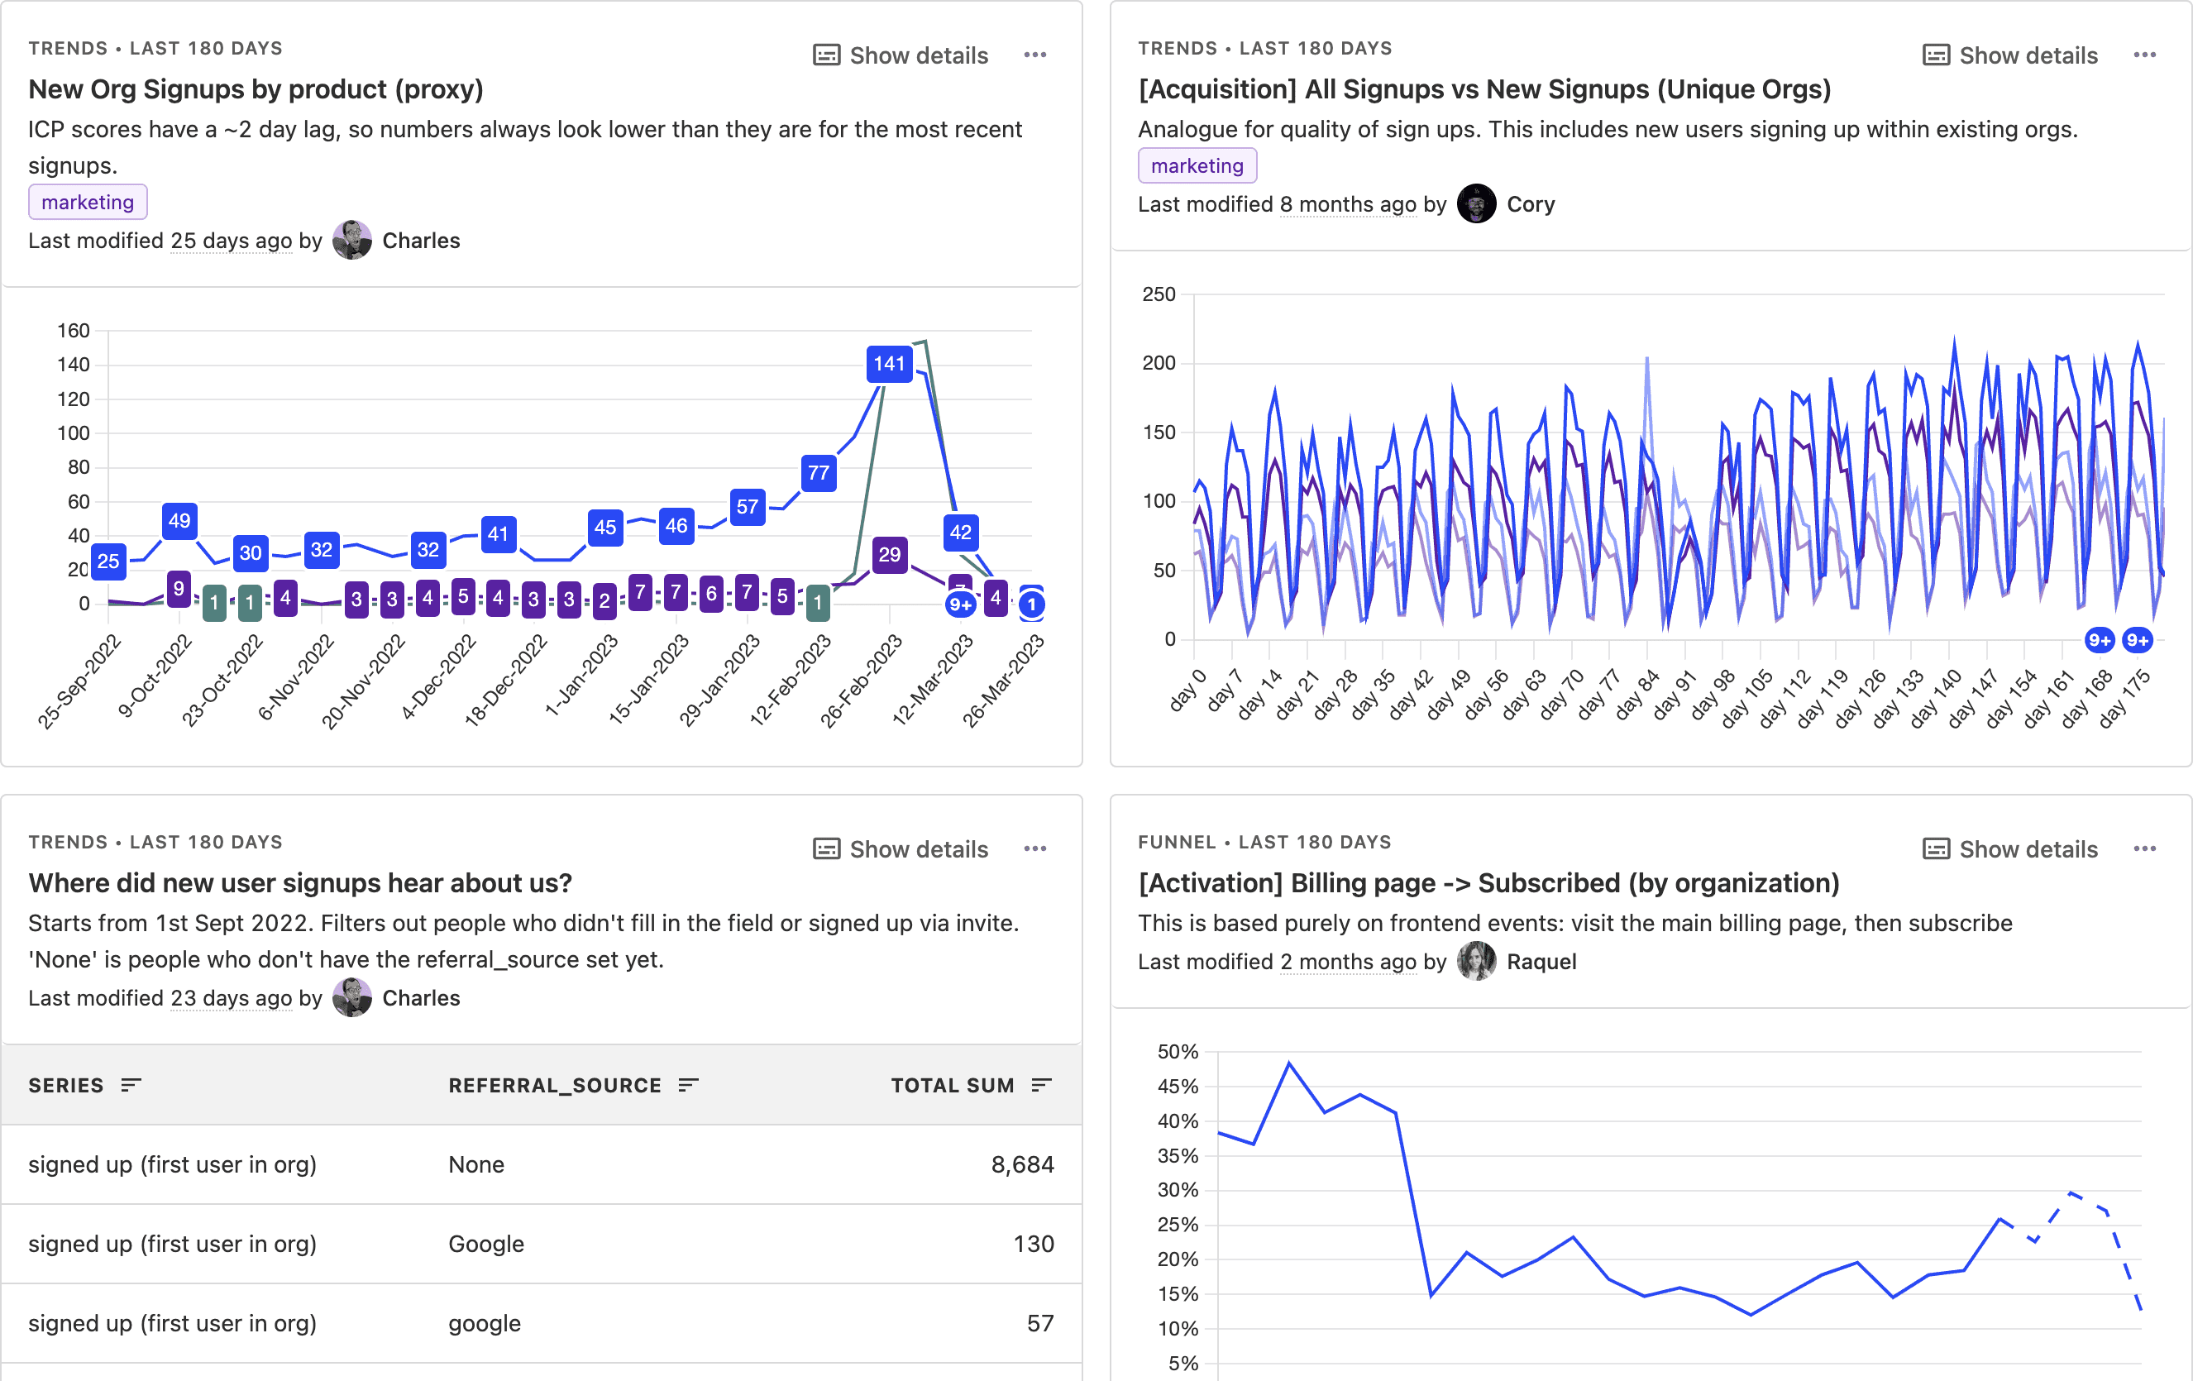Show details for Billing page Subscribed funnel
The height and width of the screenshot is (1381, 2193).
coord(2009,849)
